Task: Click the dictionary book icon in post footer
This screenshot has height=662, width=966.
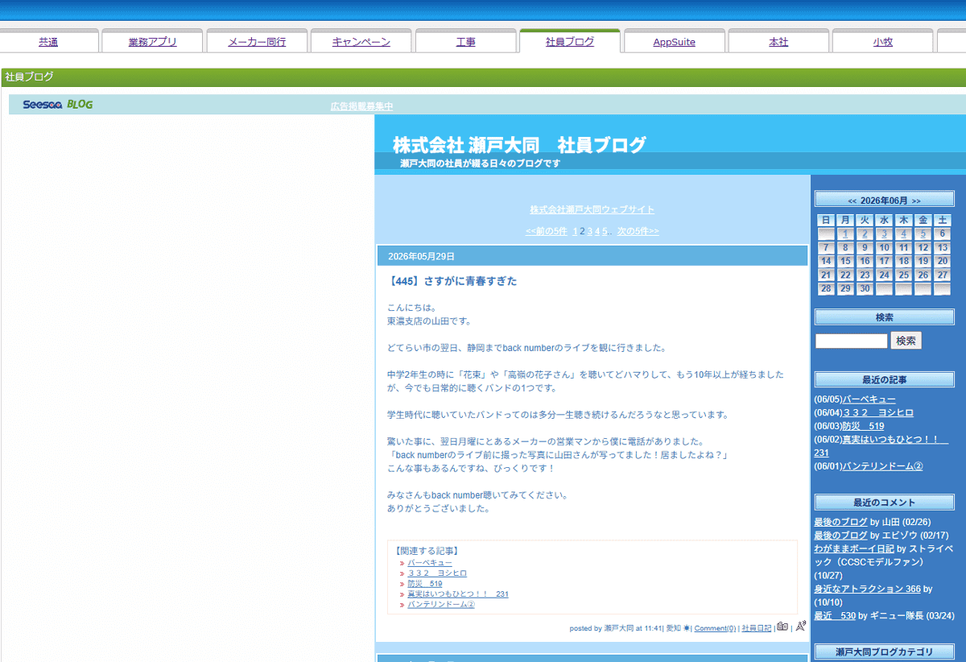Action: pyautogui.click(x=782, y=627)
